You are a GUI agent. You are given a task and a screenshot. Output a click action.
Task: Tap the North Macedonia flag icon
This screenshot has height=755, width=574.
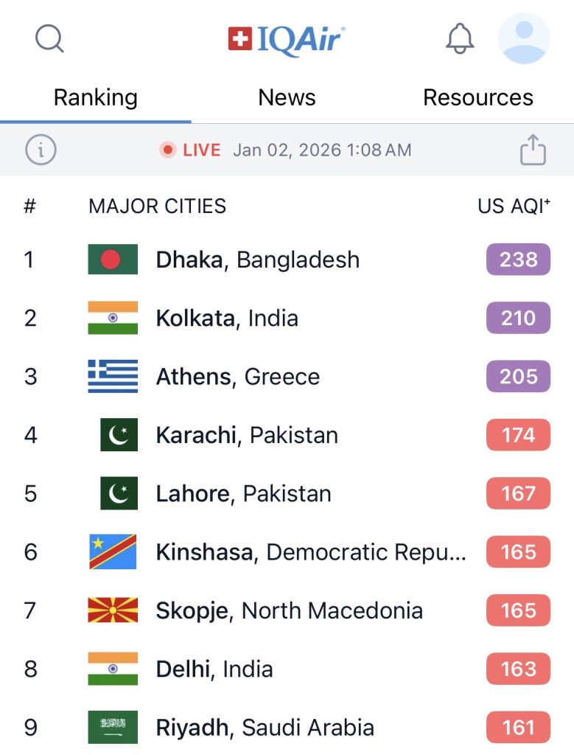point(113,610)
